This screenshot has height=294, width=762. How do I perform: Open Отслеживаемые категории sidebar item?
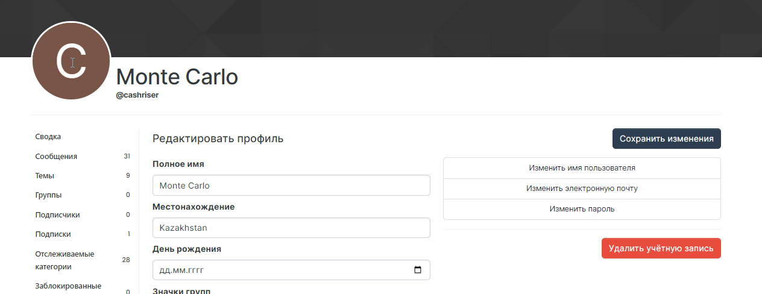[x=65, y=260]
